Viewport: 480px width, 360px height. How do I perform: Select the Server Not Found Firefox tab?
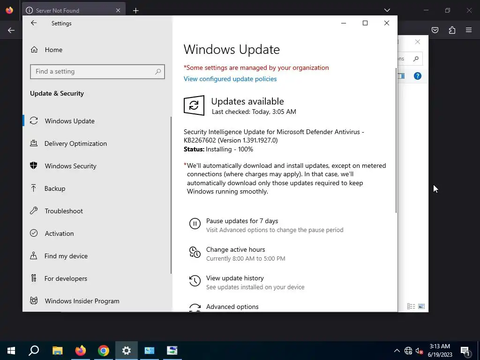click(74, 10)
